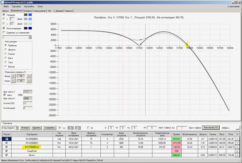Click the blue color swatch for Текущий
This screenshot has height=163, width=242.
[30, 15]
